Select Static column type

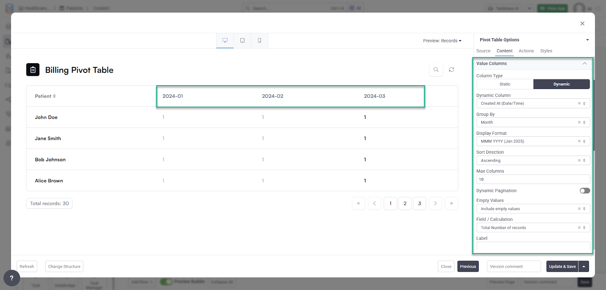point(505,84)
